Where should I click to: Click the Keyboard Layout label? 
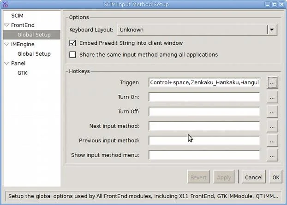[91, 30]
